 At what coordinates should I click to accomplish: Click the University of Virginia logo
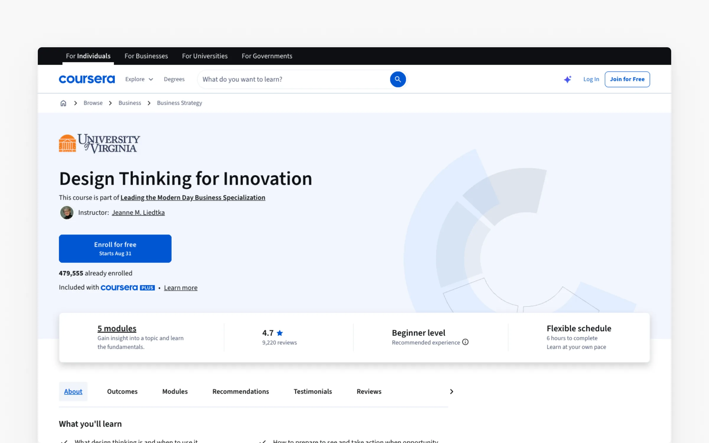tap(100, 144)
